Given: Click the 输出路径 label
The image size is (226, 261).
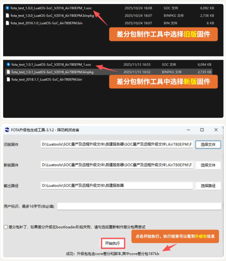Looking at the screenshot, I should [x=11, y=186].
